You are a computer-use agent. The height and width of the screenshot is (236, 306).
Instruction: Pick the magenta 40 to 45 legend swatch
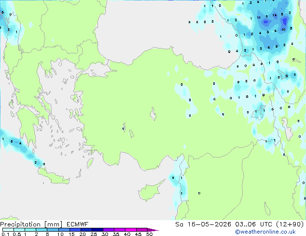[x=131, y=230]
